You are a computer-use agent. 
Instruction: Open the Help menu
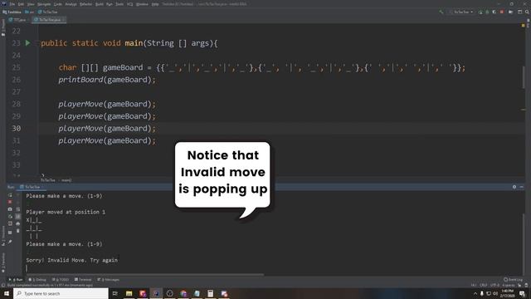click(x=155, y=4)
